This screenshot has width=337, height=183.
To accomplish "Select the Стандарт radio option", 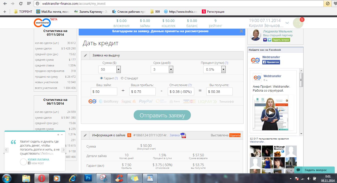I will [122, 78].
